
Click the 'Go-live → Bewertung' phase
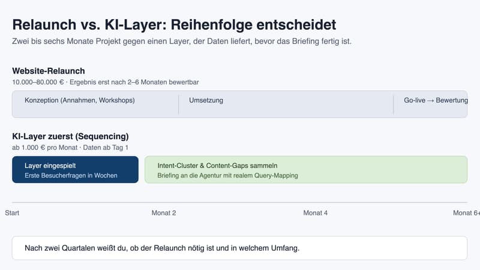click(431, 104)
